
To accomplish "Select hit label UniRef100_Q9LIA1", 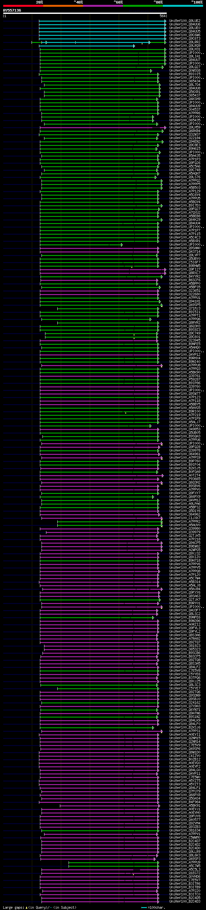I will click(x=185, y=56).
